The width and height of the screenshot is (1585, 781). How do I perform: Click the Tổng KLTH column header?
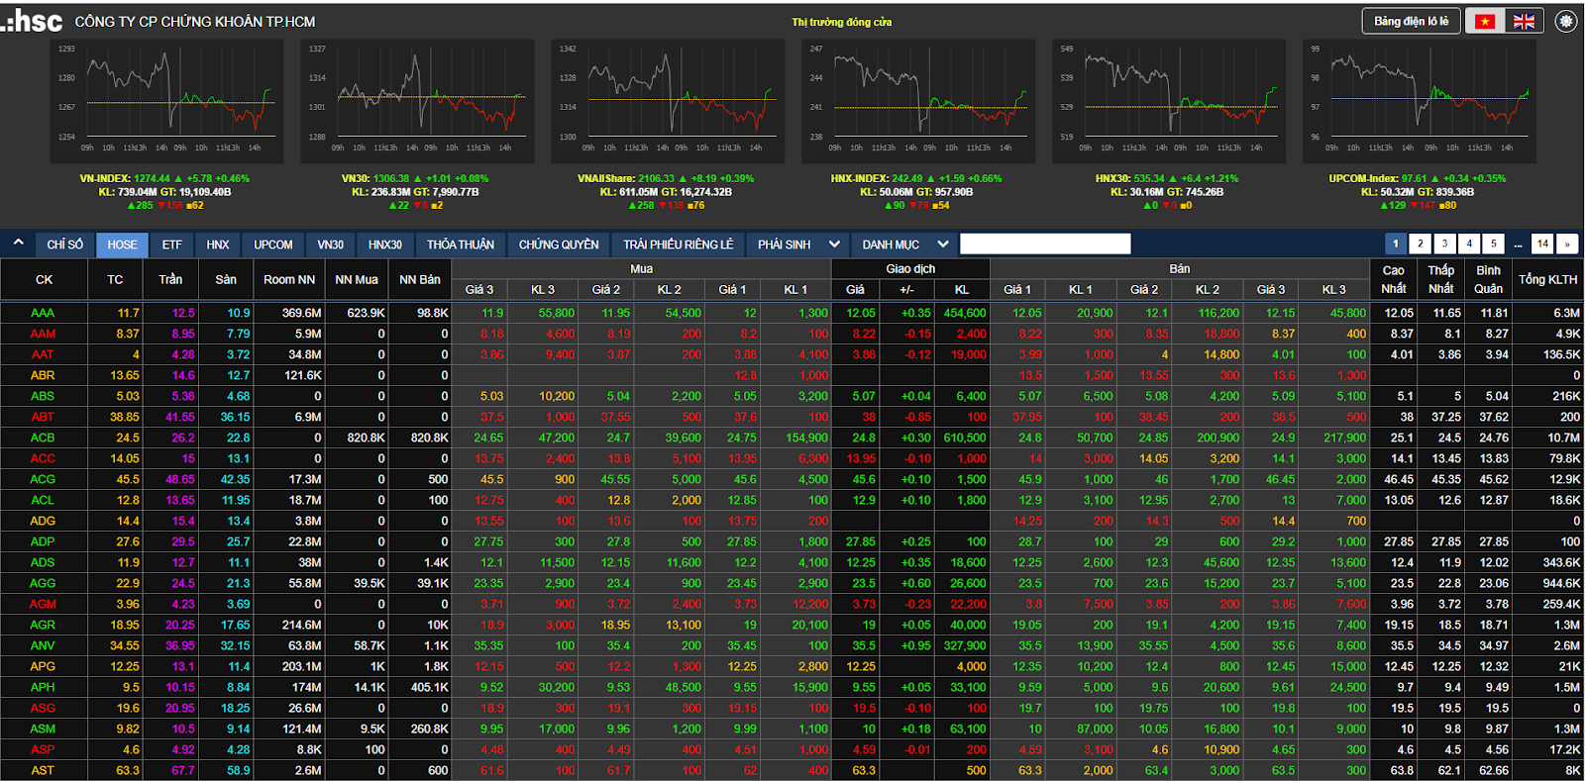1547,280
